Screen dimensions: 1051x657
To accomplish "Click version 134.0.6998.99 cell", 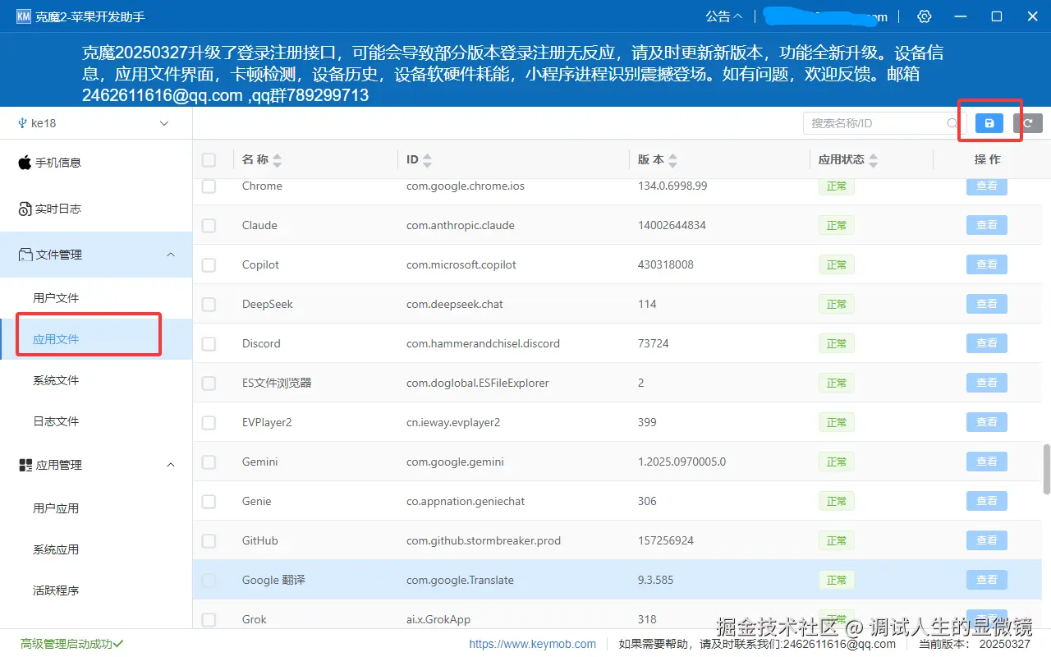I will point(672,186).
